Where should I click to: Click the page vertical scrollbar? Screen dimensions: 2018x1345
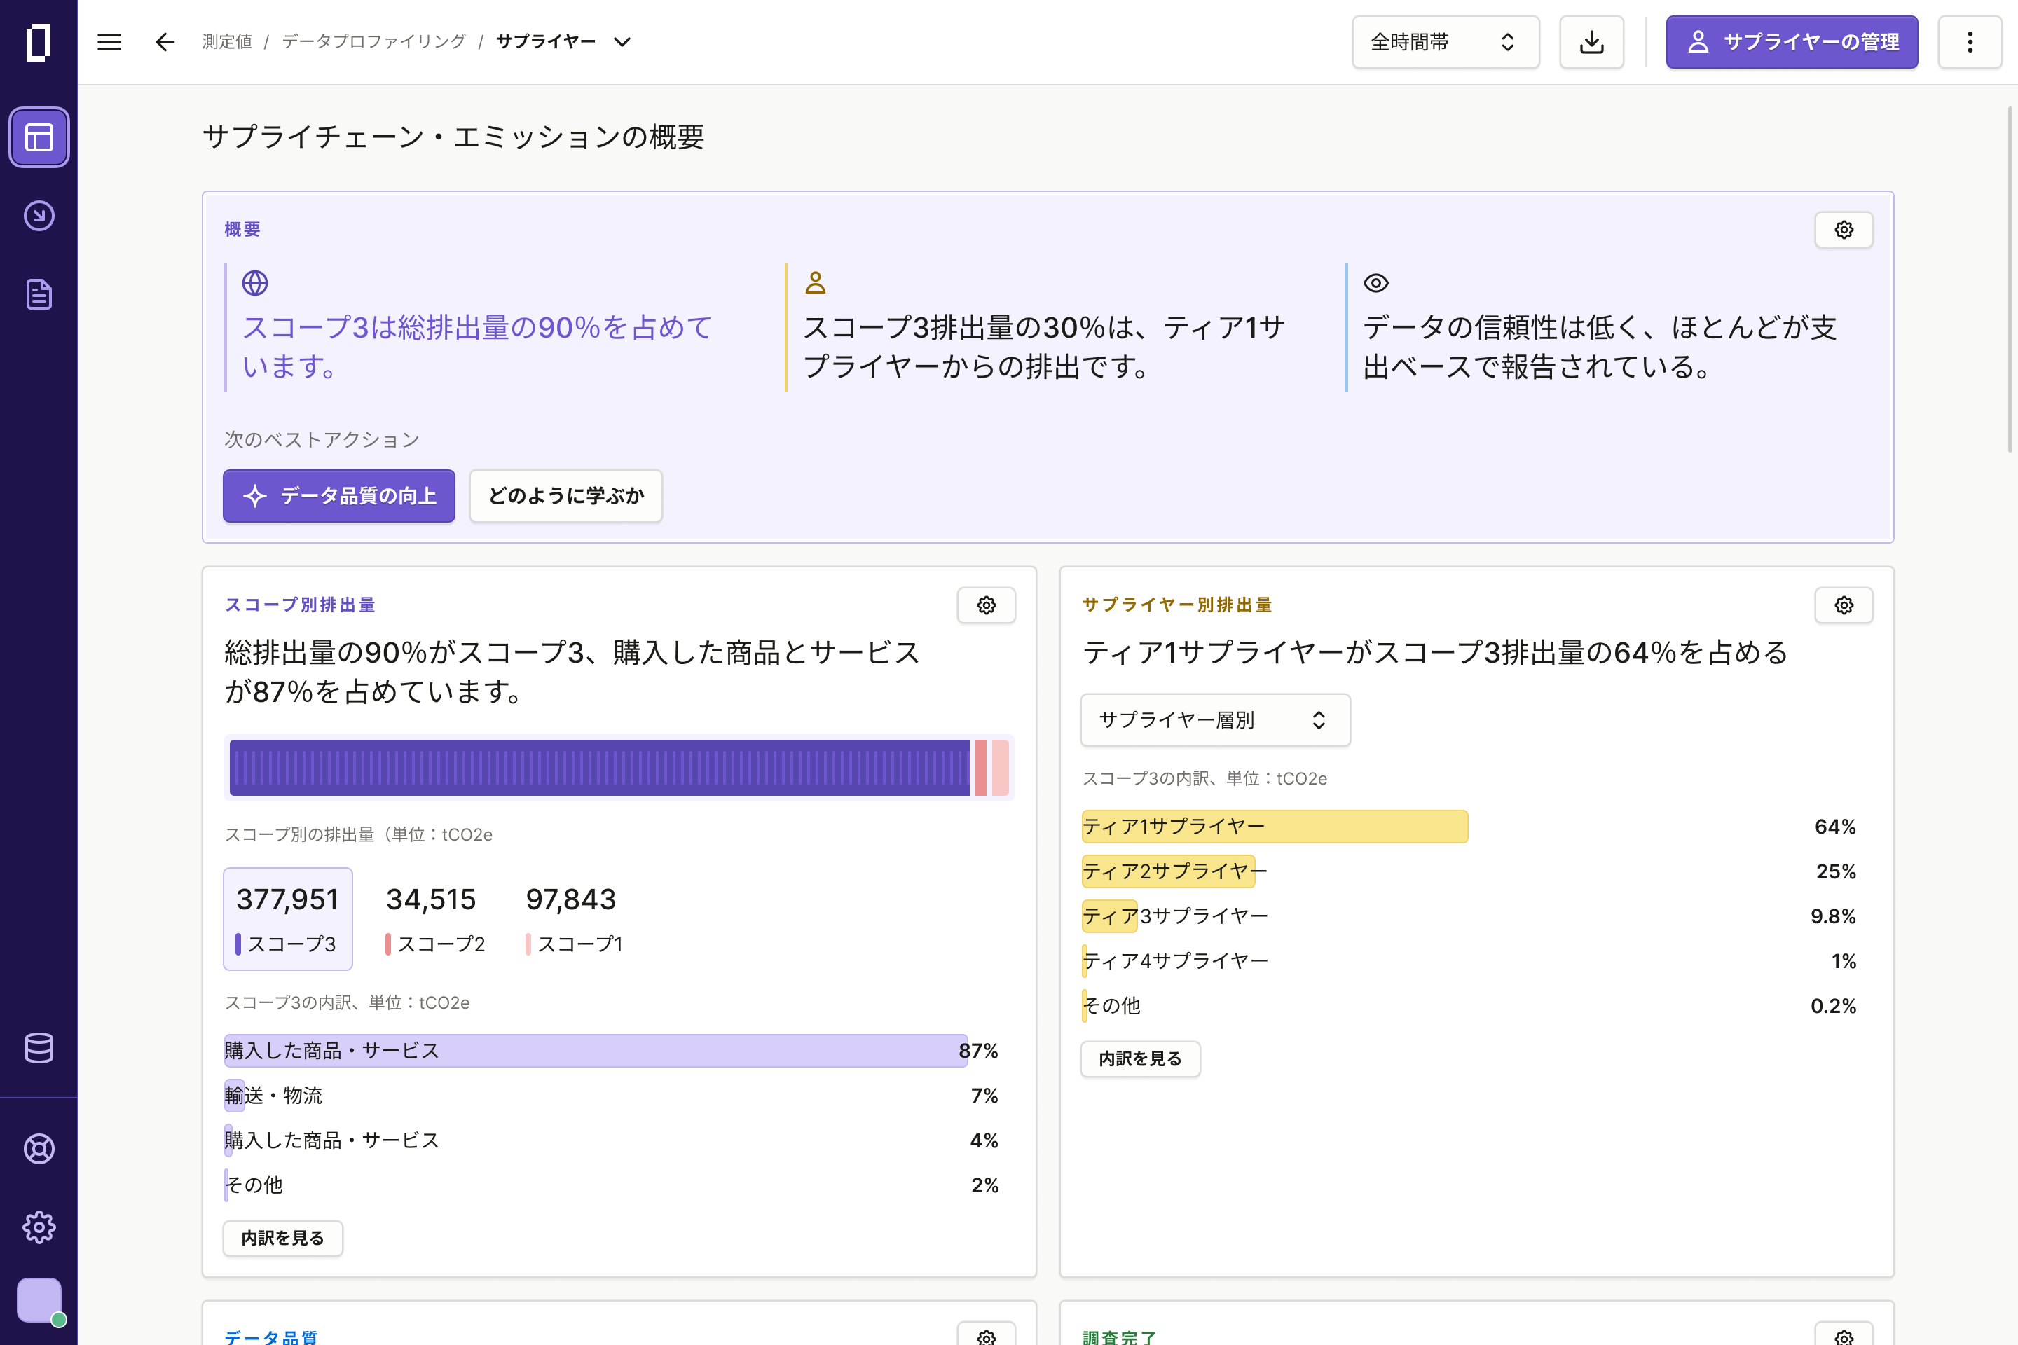[2010, 280]
